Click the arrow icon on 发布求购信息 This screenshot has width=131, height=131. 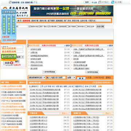click(x=44, y=72)
